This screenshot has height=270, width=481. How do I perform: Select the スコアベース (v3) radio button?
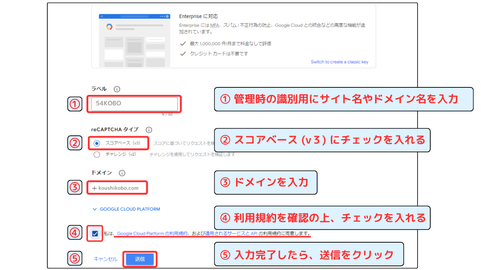pos(97,143)
